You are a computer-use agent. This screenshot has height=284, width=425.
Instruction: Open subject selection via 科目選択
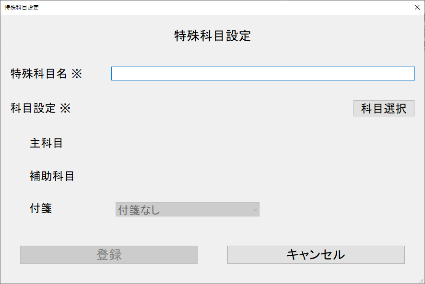pos(384,108)
